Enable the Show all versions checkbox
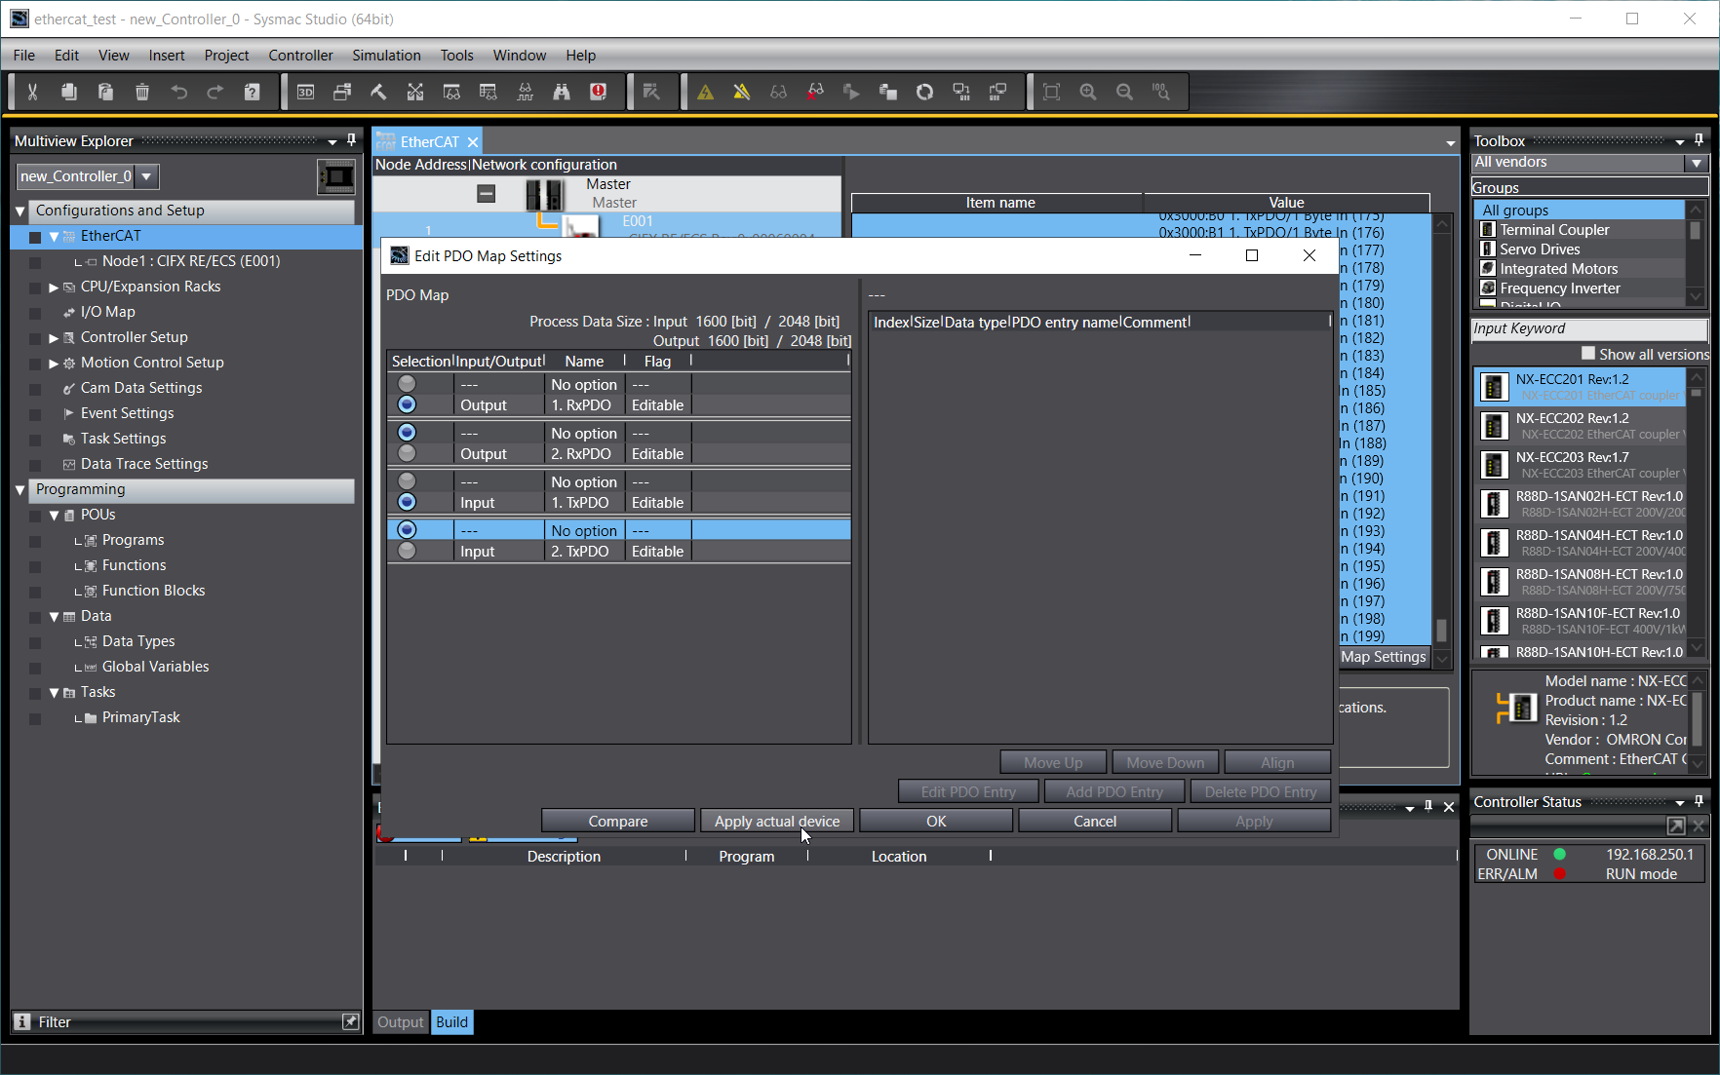1720x1075 pixels. [x=1588, y=354]
